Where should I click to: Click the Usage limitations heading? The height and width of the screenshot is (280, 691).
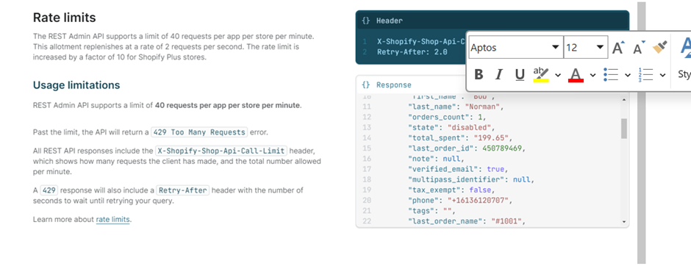(76, 85)
